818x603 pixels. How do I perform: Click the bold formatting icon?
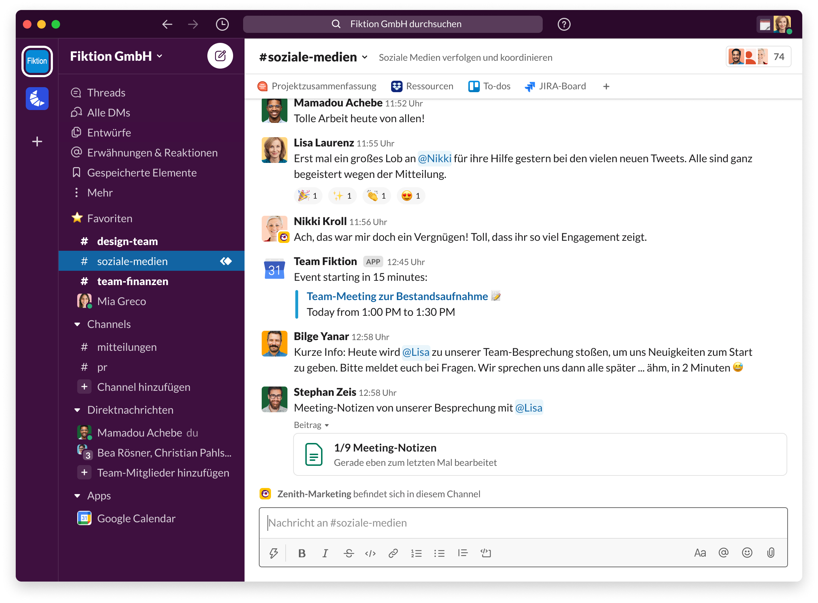pyautogui.click(x=302, y=552)
